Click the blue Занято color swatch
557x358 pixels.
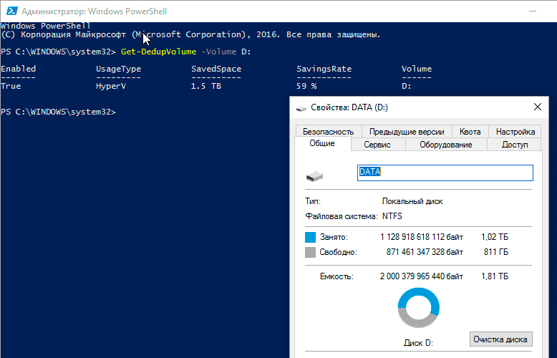[311, 237]
